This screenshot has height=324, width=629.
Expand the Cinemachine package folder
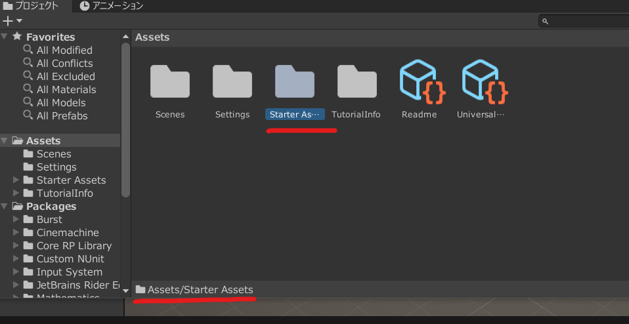(17, 232)
